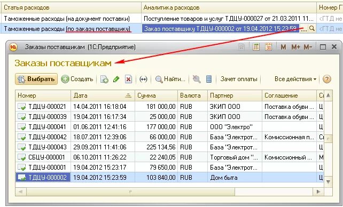Click the Выбрать button
The image size is (343, 207).
[x=36, y=79]
